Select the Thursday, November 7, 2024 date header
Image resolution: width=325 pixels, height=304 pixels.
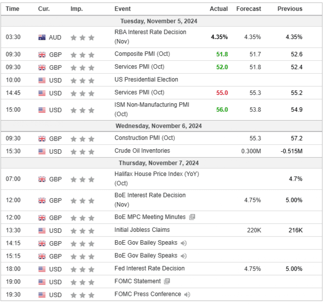coord(159,163)
